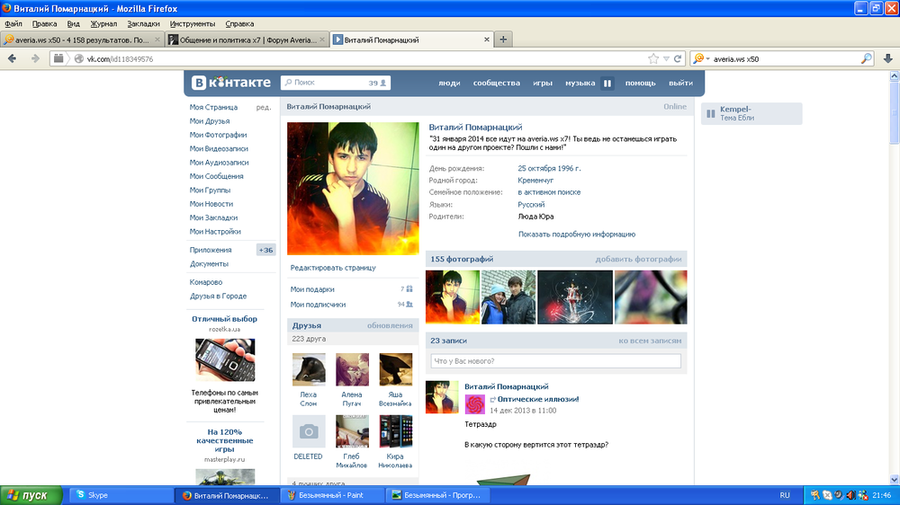Open the Вид menu

coord(74,23)
